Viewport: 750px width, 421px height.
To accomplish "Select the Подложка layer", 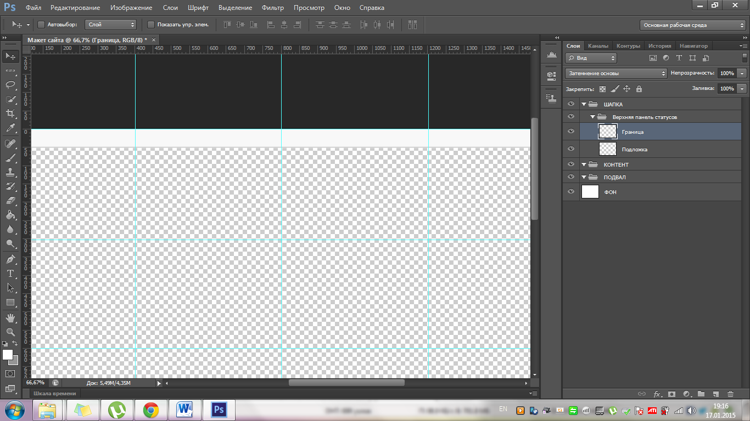I will tap(635, 149).
